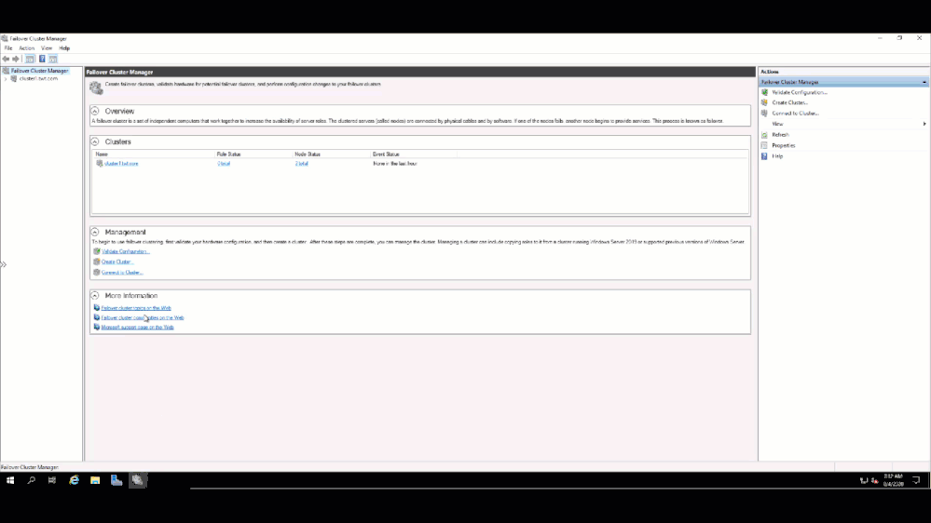Click the Node Status column header
The height and width of the screenshot is (523, 931).
tap(308, 154)
